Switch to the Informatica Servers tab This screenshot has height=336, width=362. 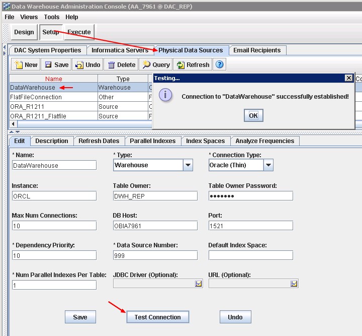coord(120,50)
